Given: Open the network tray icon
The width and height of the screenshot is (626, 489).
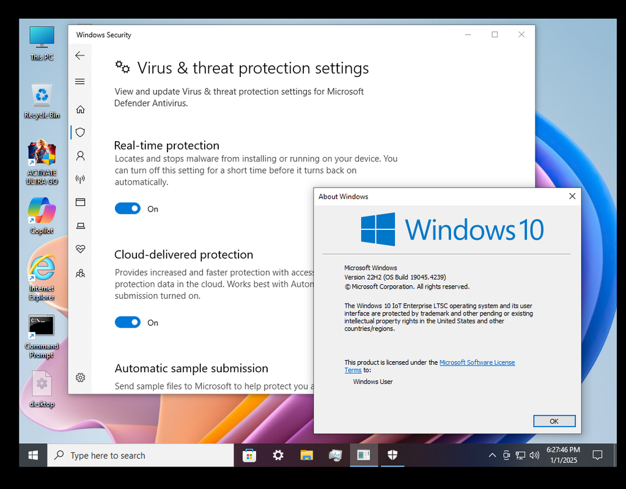Looking at the screenshot, I should [520, 455].
